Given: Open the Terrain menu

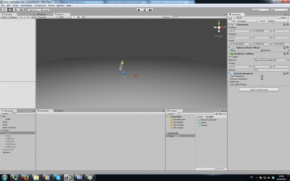Looking at the screenshot, I should pyautogui.click(x=51, y=5).
